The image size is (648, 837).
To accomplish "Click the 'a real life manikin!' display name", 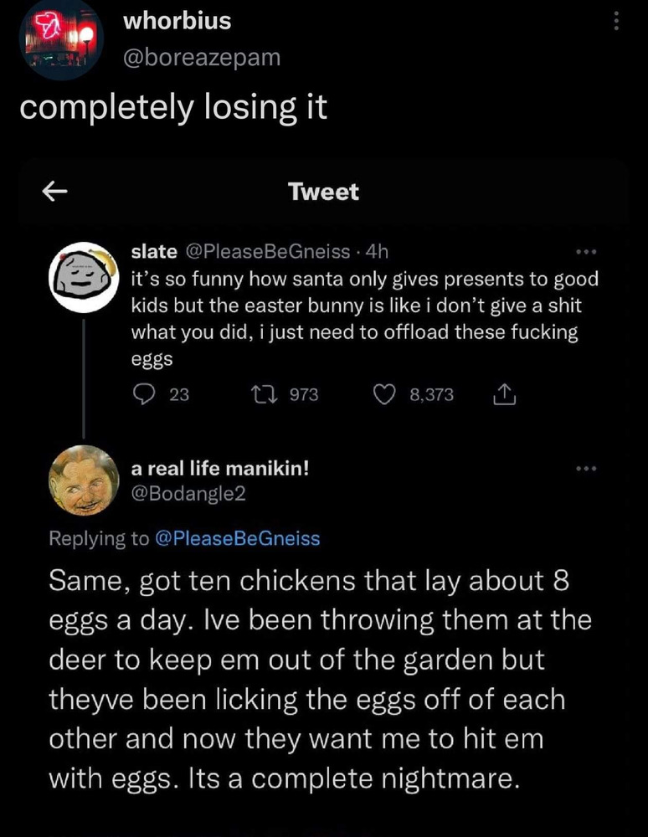I will point(220,470).
